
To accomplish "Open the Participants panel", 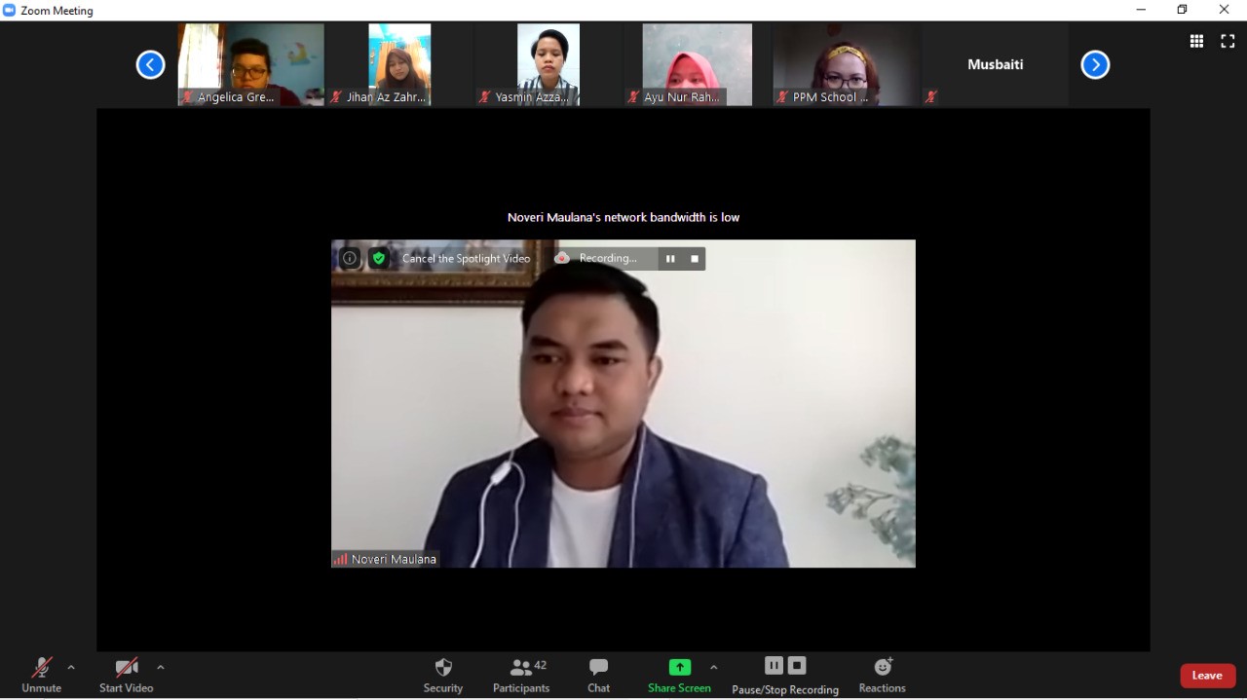I will point(521,675).
